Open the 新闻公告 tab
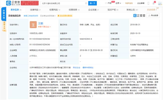This screenshot has width=163, height=100. click(x=132, y=10)
